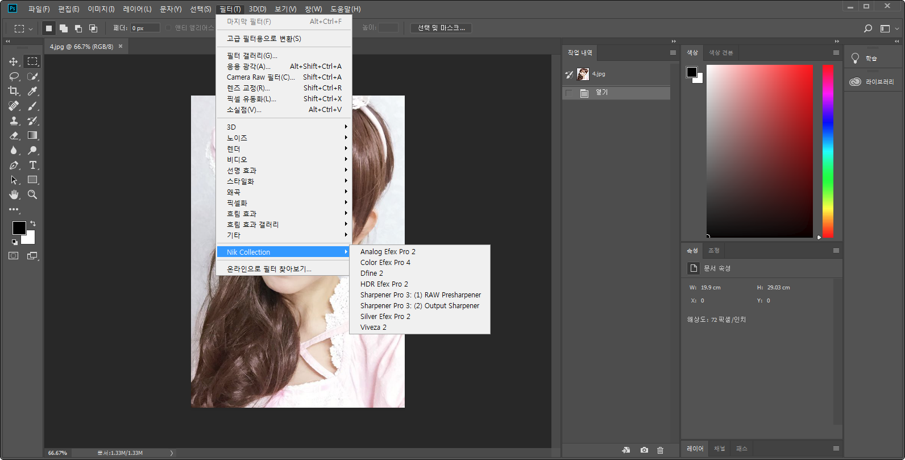The height and width of the screenshot is (460, 905).
Task: Select the Rectangular Marquee tool in toolbox
Action: (32, 61)
